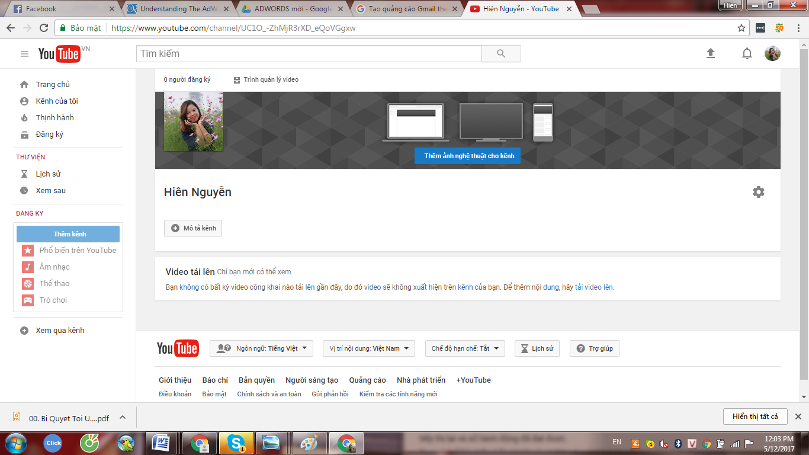Screen dimensions: 809x455
Task: Click inside the Tìm kiếm search field
Action: pyautogui.click(x=308, y=53)
